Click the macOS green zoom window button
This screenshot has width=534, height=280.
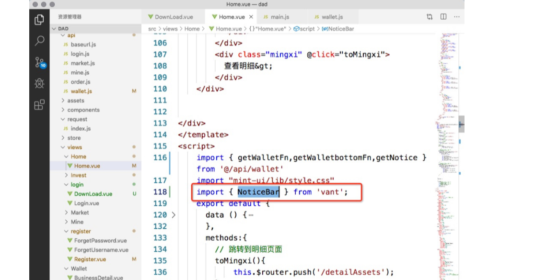pos(52,4)
